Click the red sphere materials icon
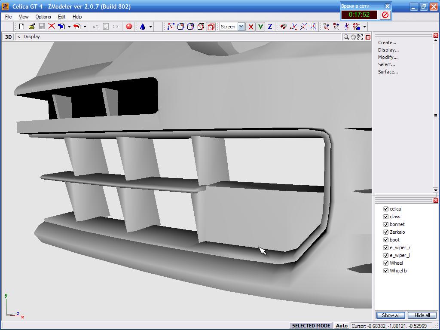This screenshot has width=440, height=330. tap(129, 27)
